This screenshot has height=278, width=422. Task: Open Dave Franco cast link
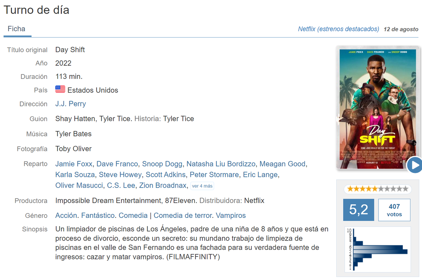pyautogui.click(x=117, y=164)
